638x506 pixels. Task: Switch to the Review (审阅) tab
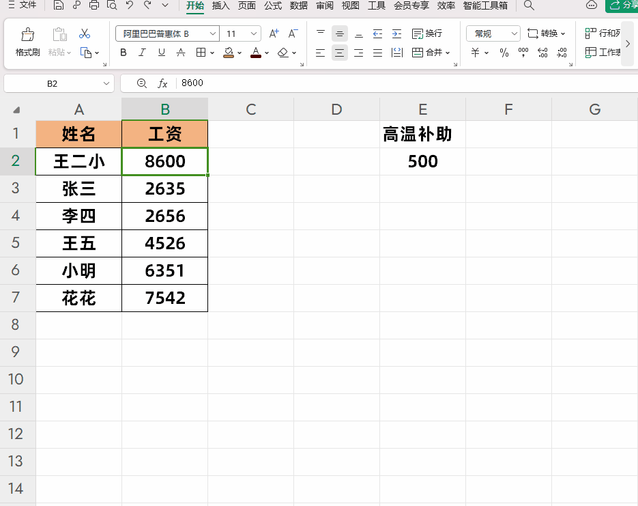point(325,5)
